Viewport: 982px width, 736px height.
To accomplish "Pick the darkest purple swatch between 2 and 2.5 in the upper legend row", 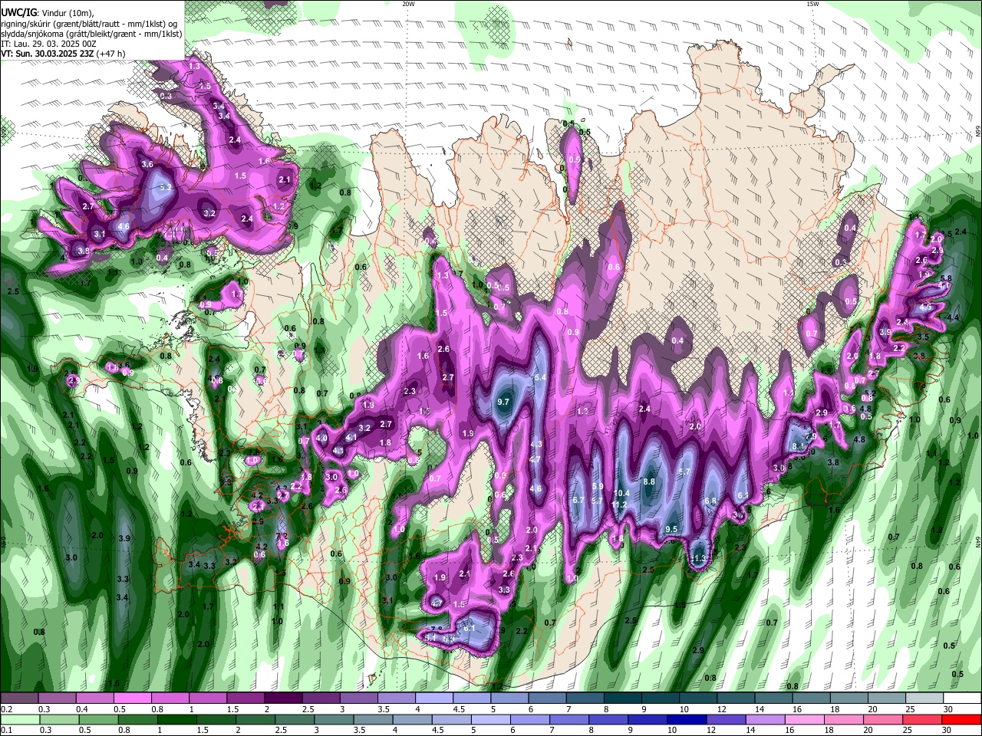I will [x=283, y=698].
